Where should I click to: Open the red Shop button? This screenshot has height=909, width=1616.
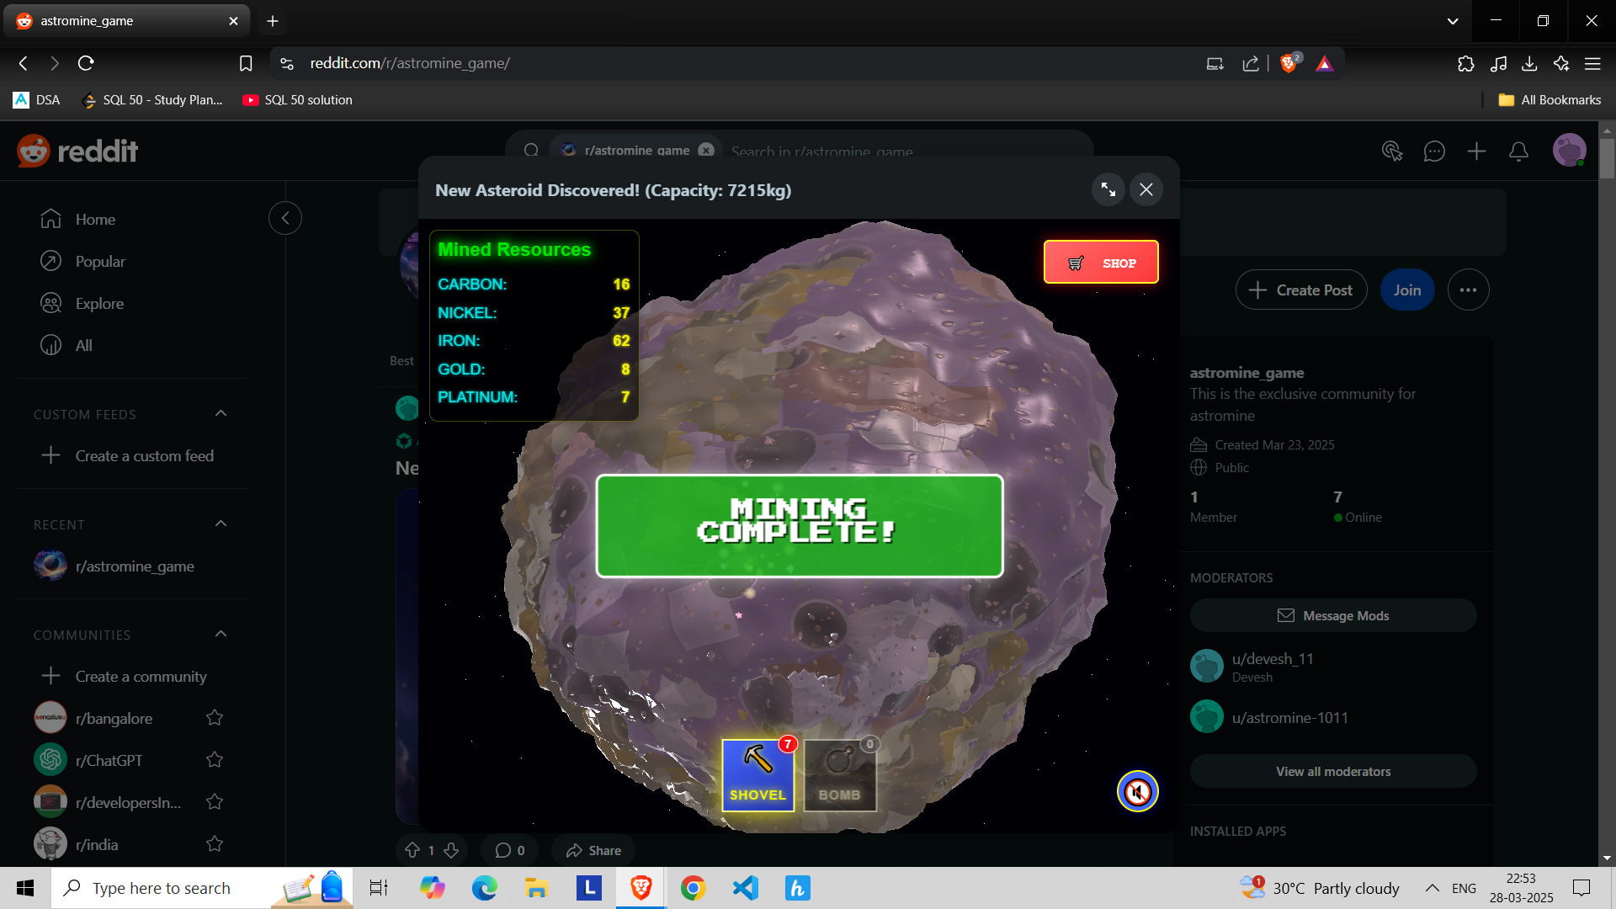pyautogui.click(x=1101, y=263)
